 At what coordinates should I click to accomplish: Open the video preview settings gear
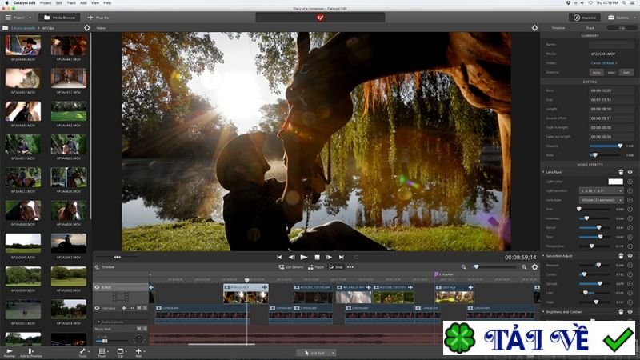click(x=534, y=28)
